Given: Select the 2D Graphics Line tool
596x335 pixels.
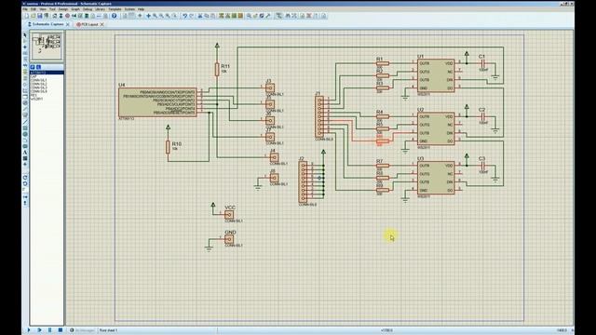Looking at the screenshot, I should tap(25, 122).
